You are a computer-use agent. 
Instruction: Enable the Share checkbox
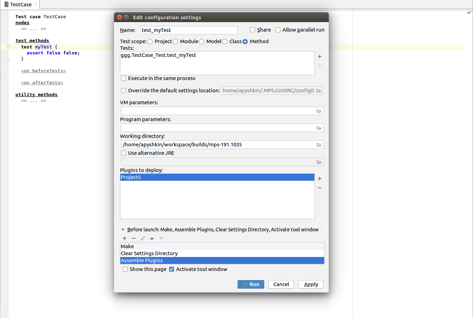pos(252,30)
